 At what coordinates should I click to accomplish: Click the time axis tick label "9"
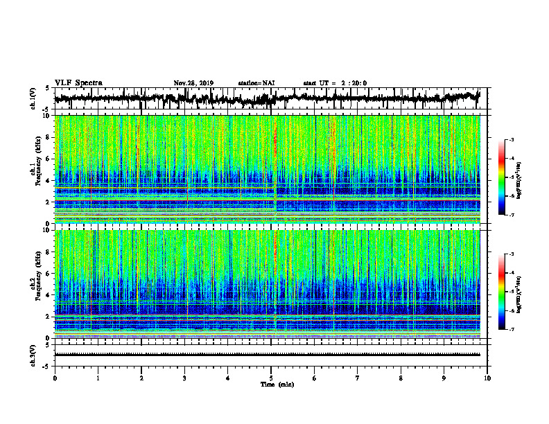click(444, 378)
